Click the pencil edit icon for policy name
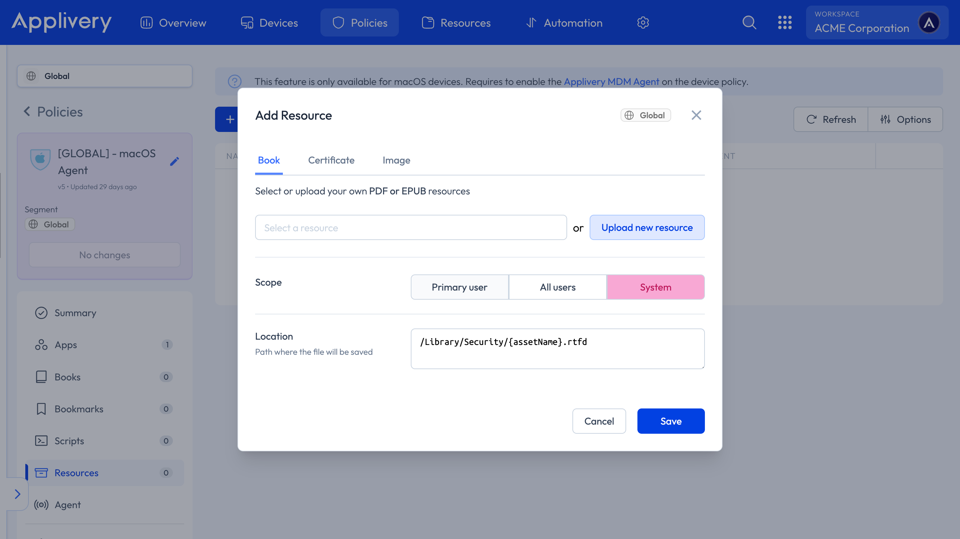The height and width of the screenshot is (539, 960). pos(174,161)
